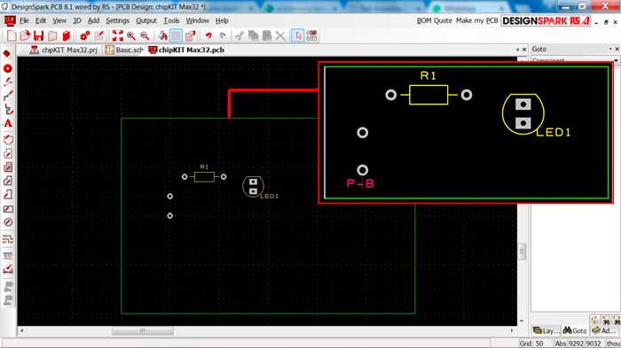
Task: Expand the Component type dropdown in Goto
Action: pyautogui.click(x=616, y=60)
